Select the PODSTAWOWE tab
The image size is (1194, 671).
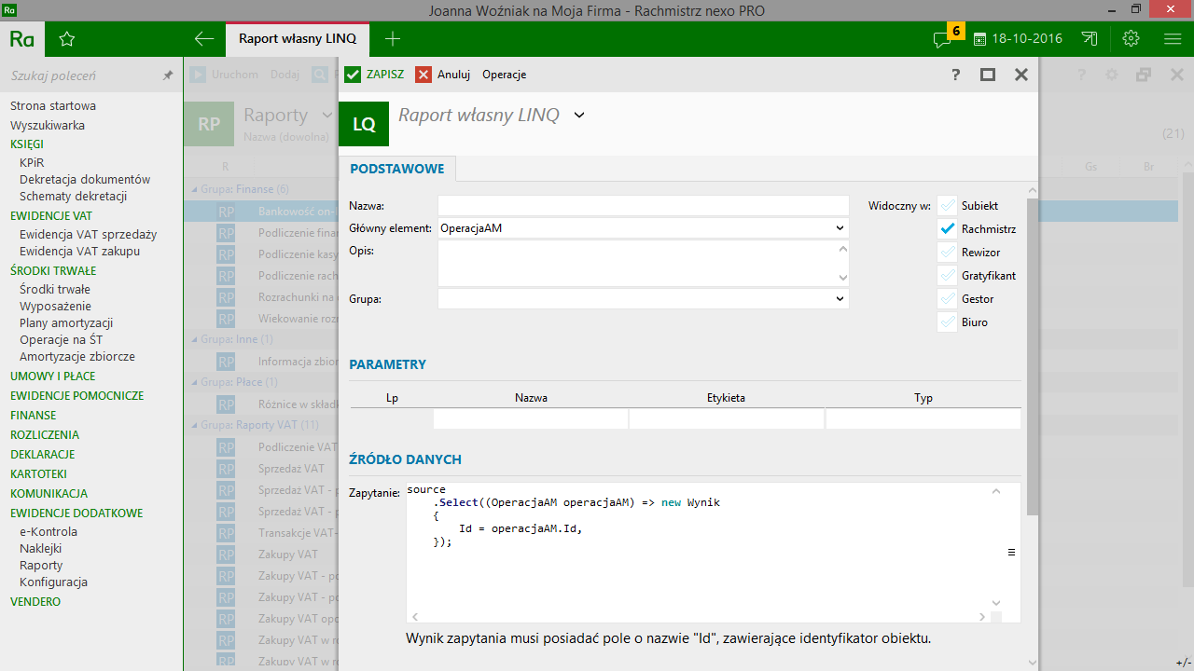point(397,170)
